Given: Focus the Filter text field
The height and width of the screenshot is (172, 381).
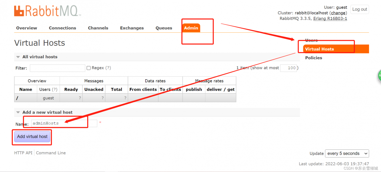Looking at the screenshot, I should click(x=57, y=68).
